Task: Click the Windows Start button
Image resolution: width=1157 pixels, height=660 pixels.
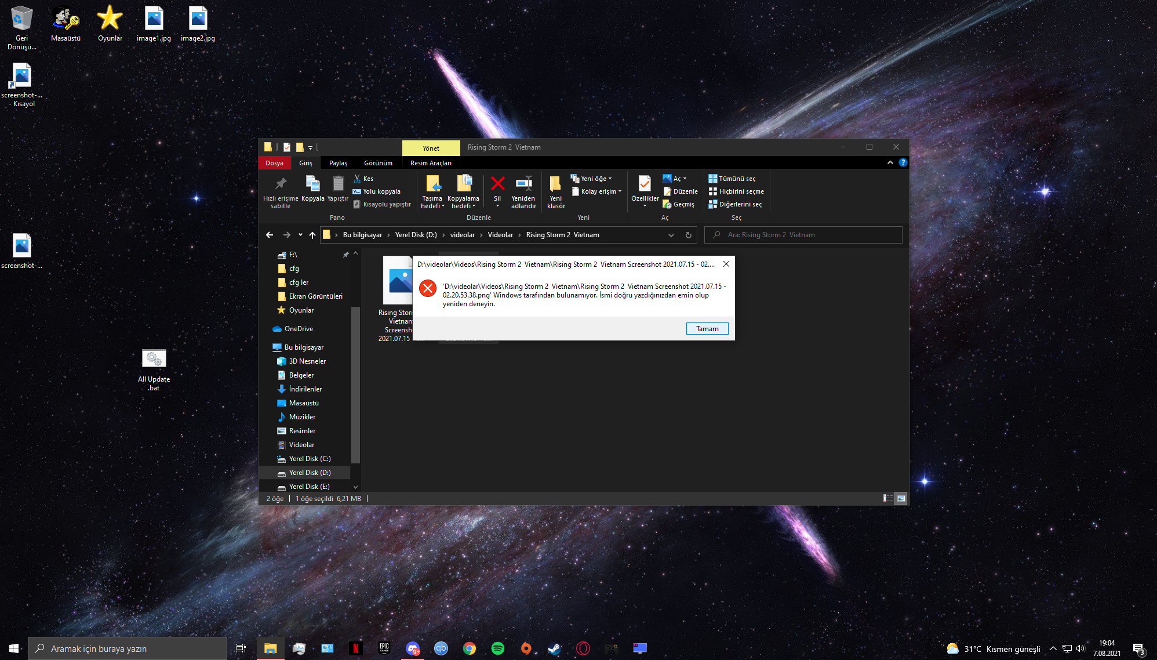Action: [14, 648]
